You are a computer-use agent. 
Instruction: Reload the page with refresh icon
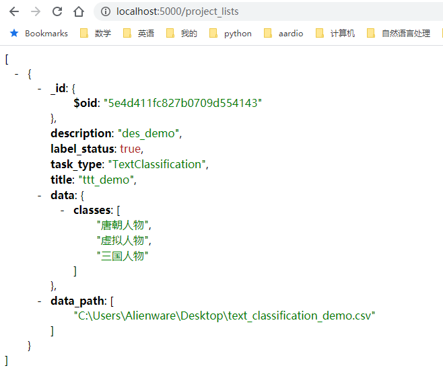coord(57,11)
